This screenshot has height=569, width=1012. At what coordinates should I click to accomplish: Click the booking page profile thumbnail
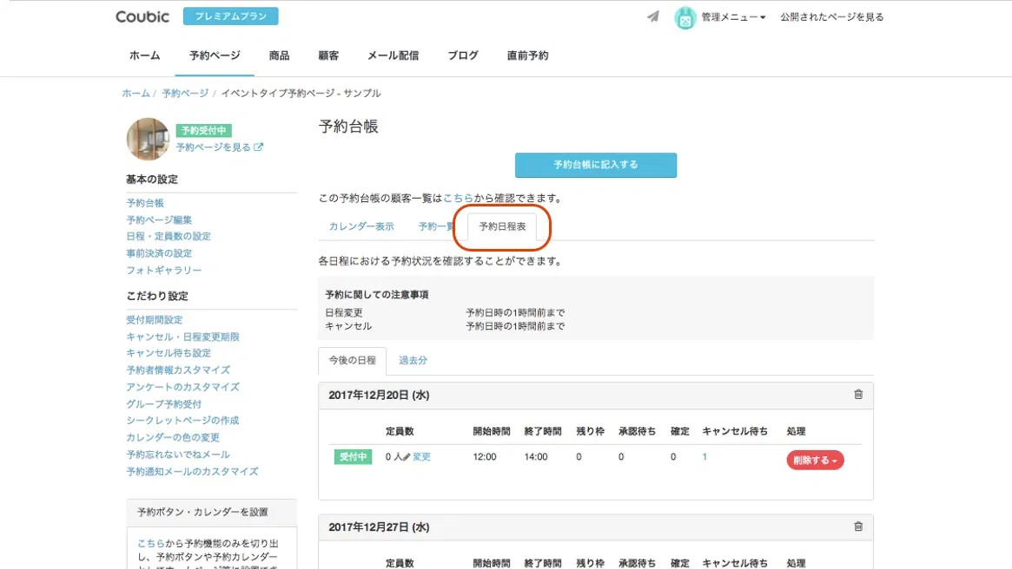pos(148,139)
